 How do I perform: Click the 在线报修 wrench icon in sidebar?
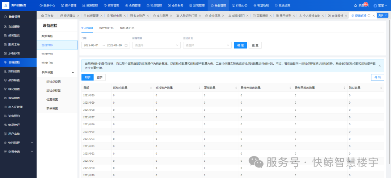[x=5, y=27]
